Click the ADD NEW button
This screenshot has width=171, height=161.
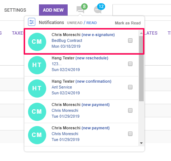click(53, 10)
